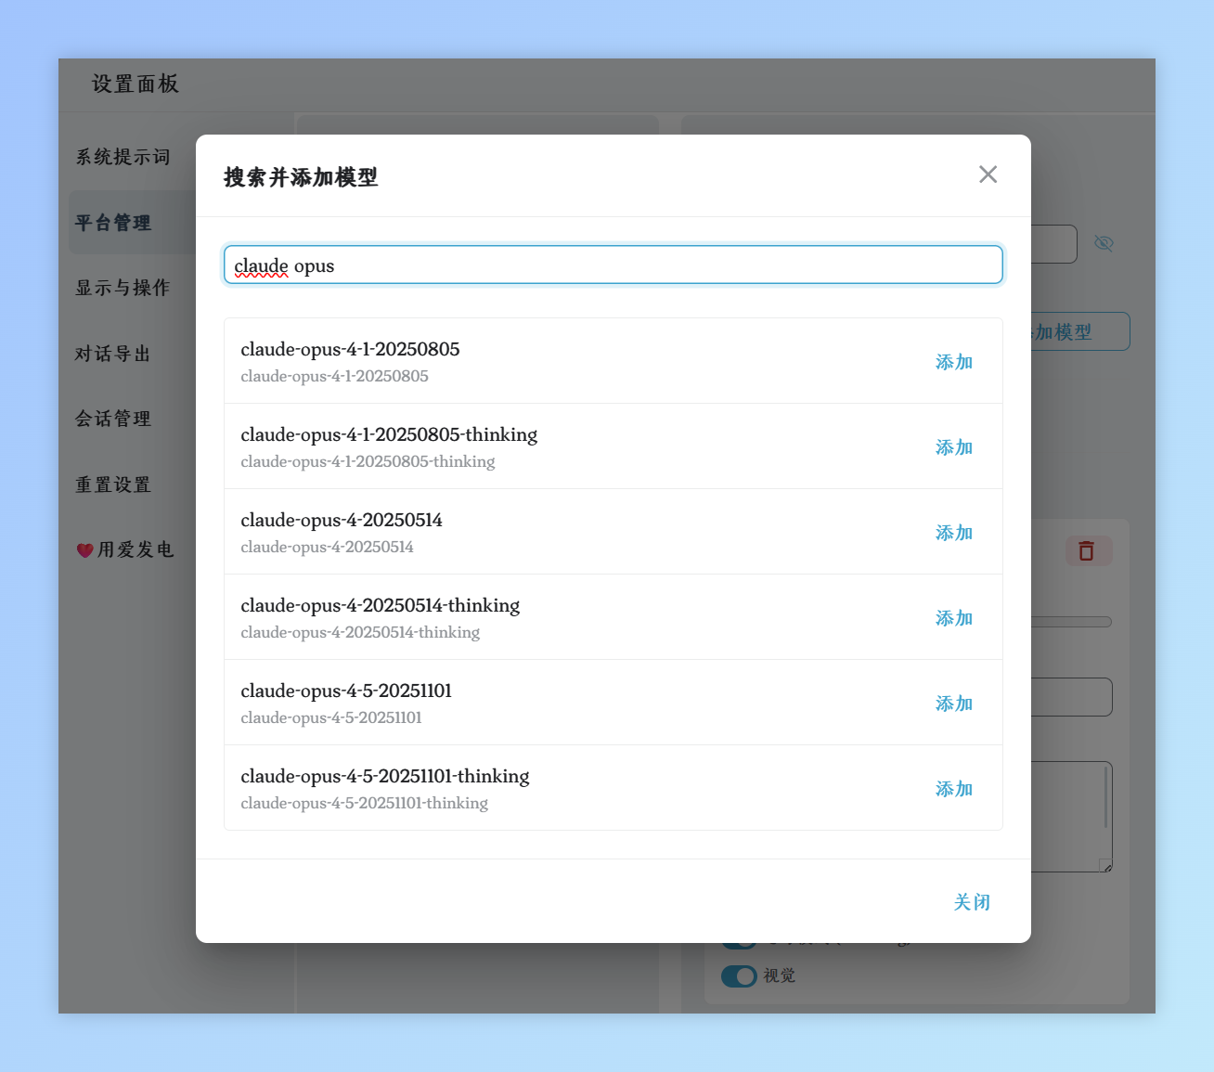Click the model search input field

613,265
